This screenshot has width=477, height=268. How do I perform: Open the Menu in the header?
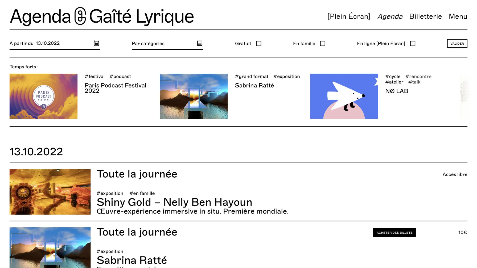[458, 16]
